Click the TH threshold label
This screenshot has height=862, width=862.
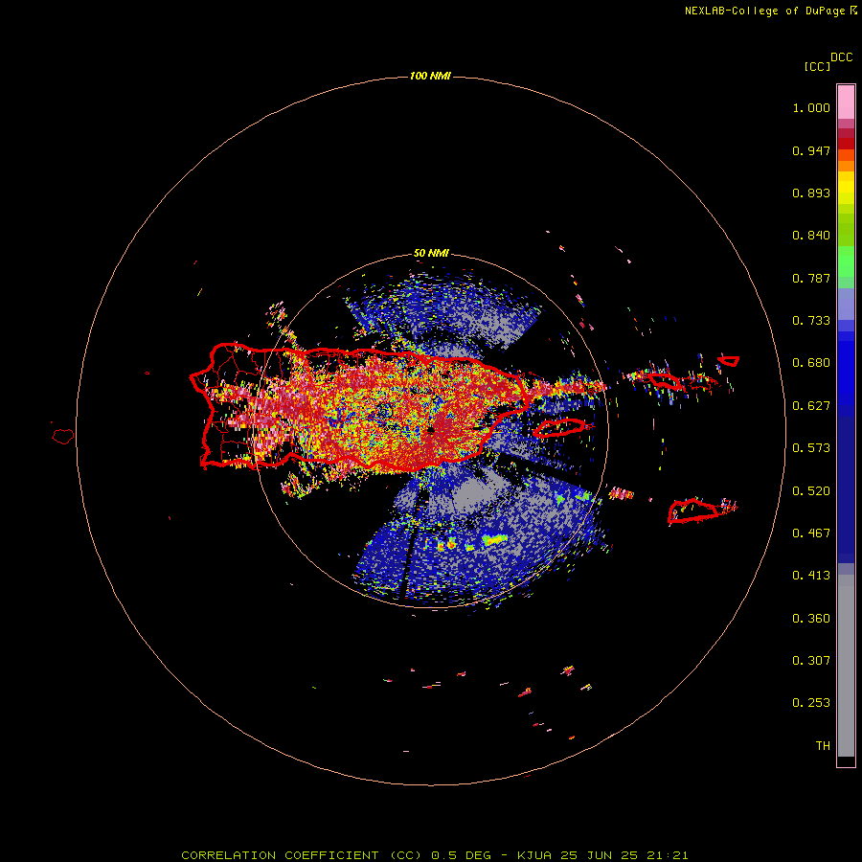823,746
